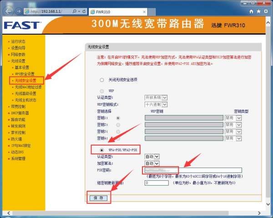
Task: Click the vertical scrollbar down arrow
Action: [x=268, y=204]
